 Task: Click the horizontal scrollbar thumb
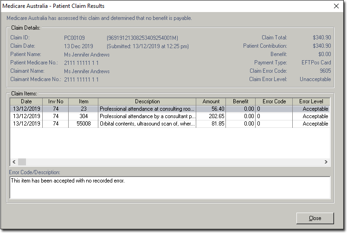tap(22, 162)
